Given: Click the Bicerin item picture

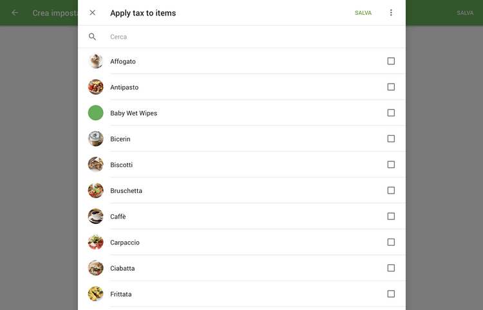Looking at the screenshot, I should (x=95, y=139).
